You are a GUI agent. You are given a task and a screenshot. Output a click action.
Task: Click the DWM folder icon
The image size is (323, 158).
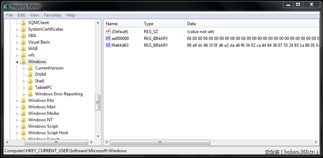[x=30, y=75]
